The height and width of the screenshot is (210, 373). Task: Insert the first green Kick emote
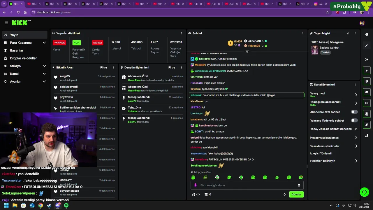click(193, 177)
